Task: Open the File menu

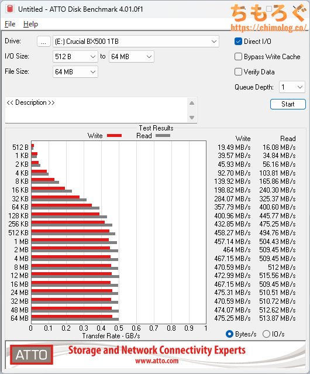Action: (10, 24)
